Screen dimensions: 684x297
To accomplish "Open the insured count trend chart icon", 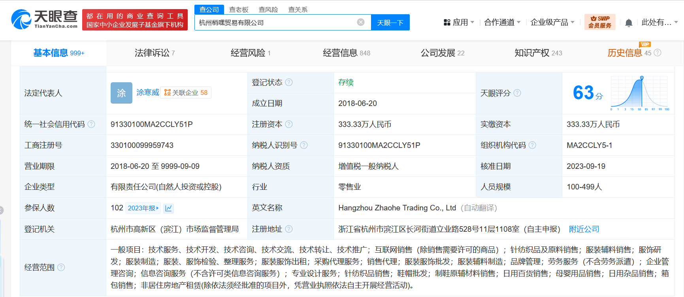I will point(168,208).
